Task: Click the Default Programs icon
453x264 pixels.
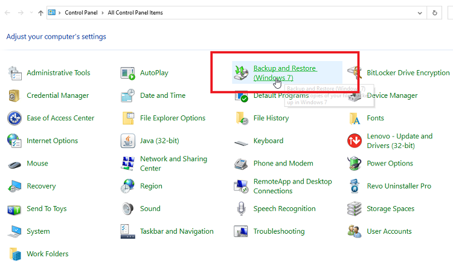Action: click(x=241, y=96)
